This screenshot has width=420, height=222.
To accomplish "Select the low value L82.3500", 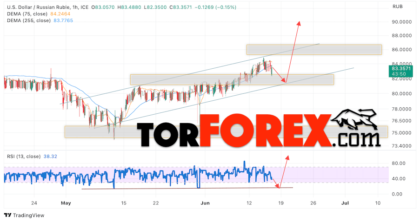I will point(155,7).
